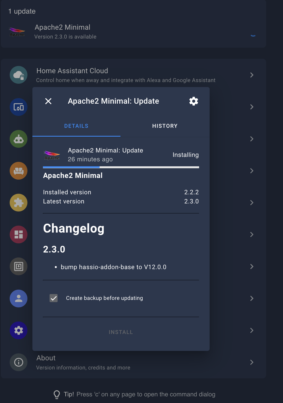Open Home Assistant Cloud via its right chevron
This screenshot has width=283, height=403.
pyautogui.click(x=251, y=75)
